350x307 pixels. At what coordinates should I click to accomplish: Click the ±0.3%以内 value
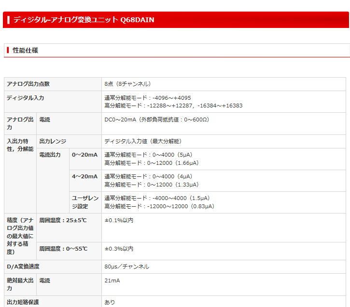click(x=119, y=249)
